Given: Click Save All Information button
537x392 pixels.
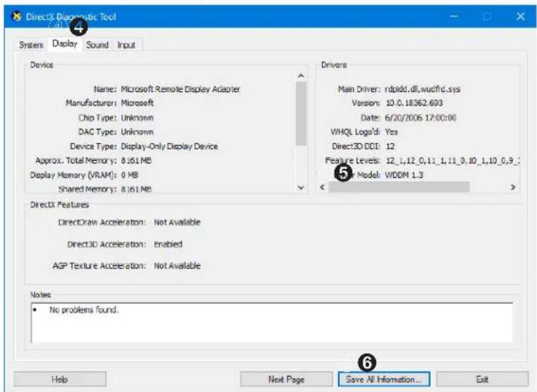Looking at the screenshot, I should [x=384, y=379].
